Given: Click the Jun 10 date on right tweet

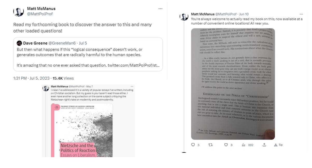Looking at the screenshot, I should coord(244,14).
